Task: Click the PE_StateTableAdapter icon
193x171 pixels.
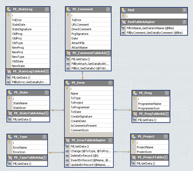Action: pos(10,113)
